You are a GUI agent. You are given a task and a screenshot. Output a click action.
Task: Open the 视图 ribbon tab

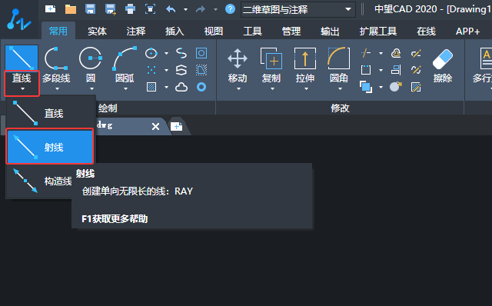click(x=214, y=32)
